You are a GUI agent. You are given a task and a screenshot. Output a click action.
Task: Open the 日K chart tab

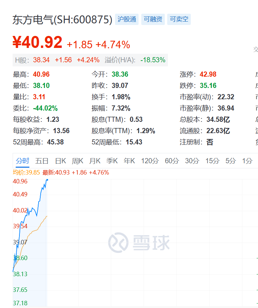coord(60,161)
